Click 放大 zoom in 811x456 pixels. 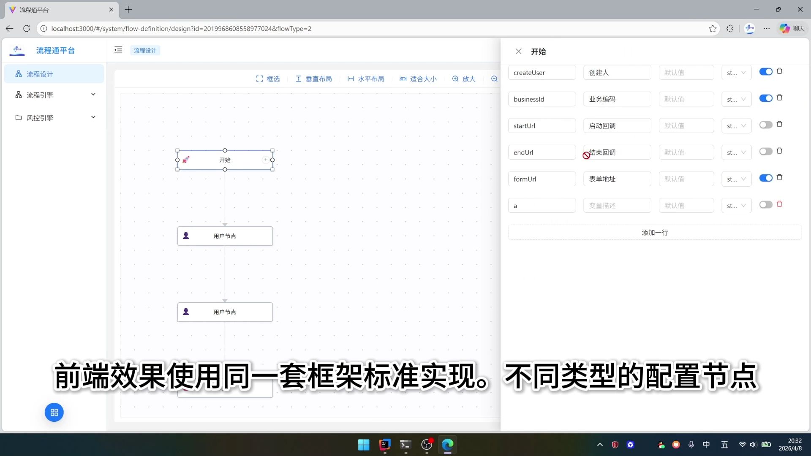464,79
